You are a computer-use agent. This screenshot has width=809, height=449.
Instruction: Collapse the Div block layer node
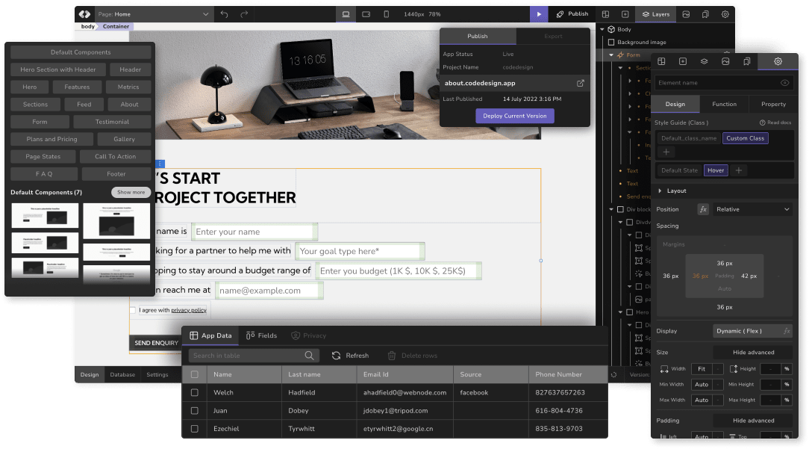[x=611, y=209]
